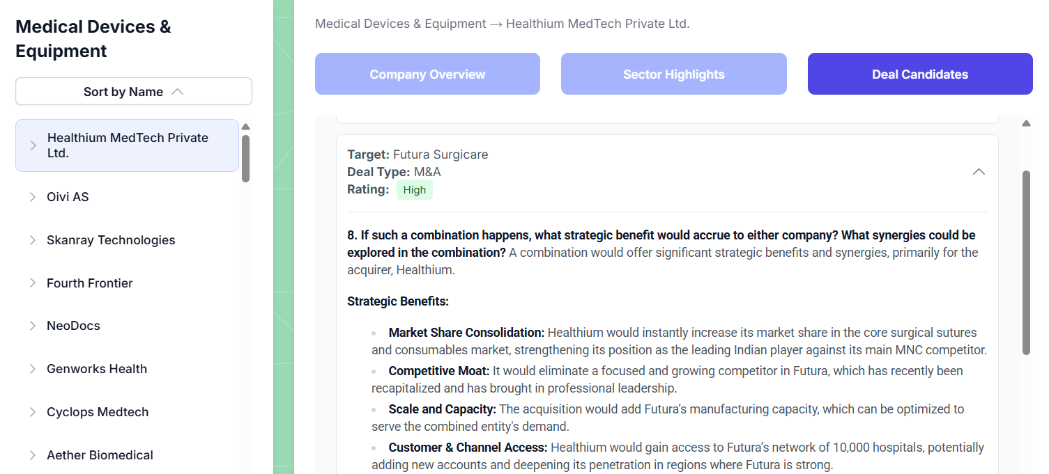Open the Sort by Name dropdown
This screenshot has width=1049, height=474.
tap(133, 92)
